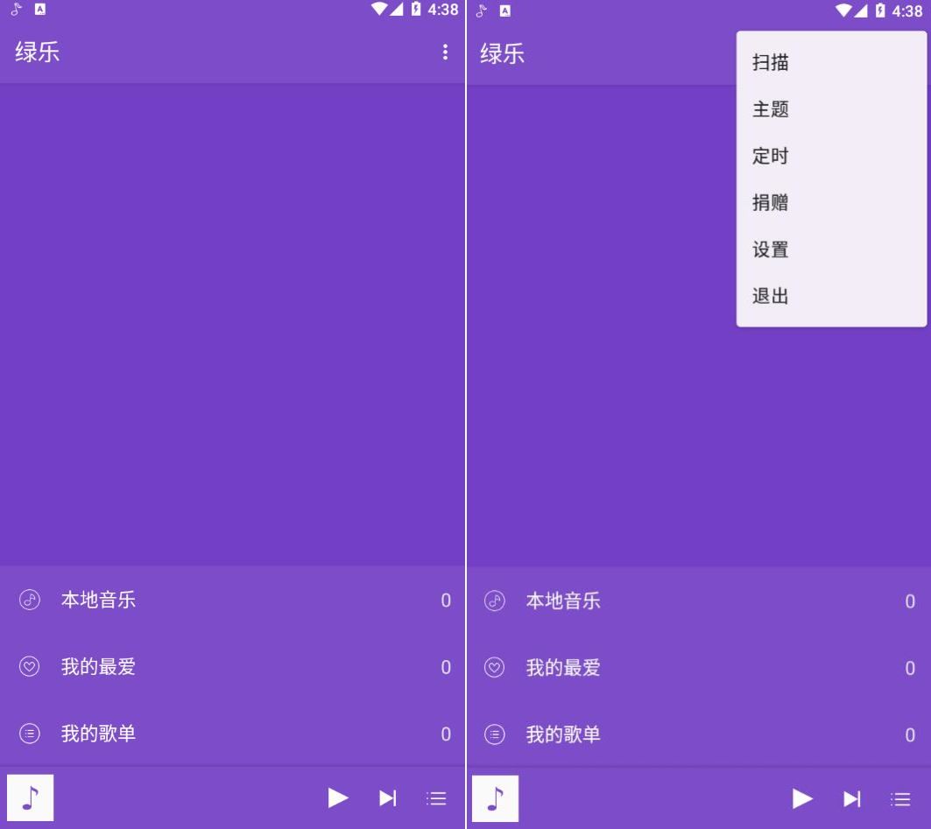Tap the music note album art thumbnail
The height and width of the screenshot is (829, 931).
(31, 797)
